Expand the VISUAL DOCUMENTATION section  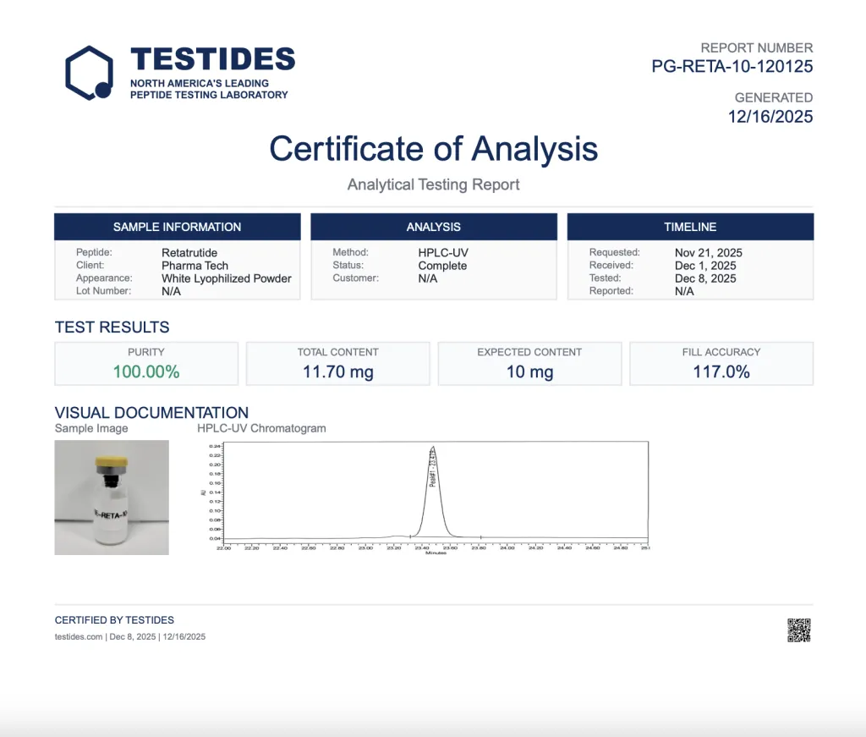tap(151, 413)
